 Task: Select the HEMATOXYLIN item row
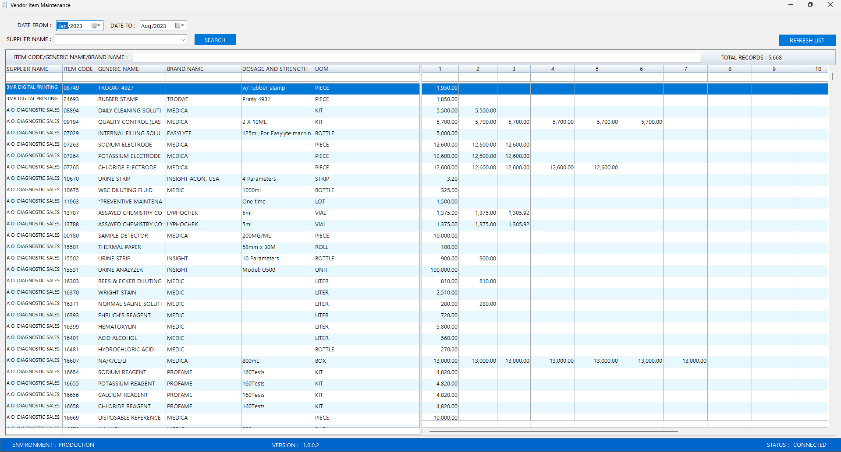pos(117,327)
